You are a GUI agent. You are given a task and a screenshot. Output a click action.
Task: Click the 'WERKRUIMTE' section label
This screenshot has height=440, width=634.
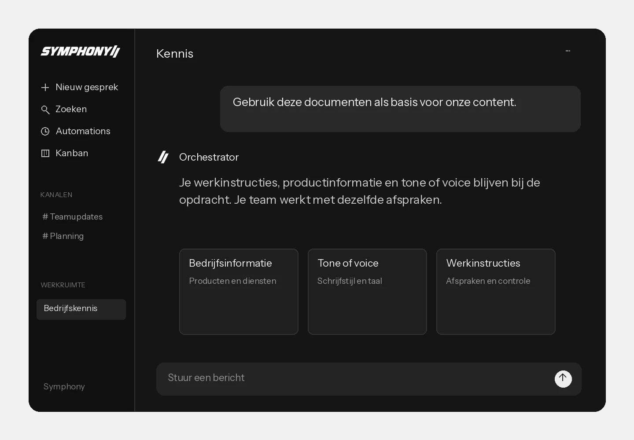click(x=63, y=285)
